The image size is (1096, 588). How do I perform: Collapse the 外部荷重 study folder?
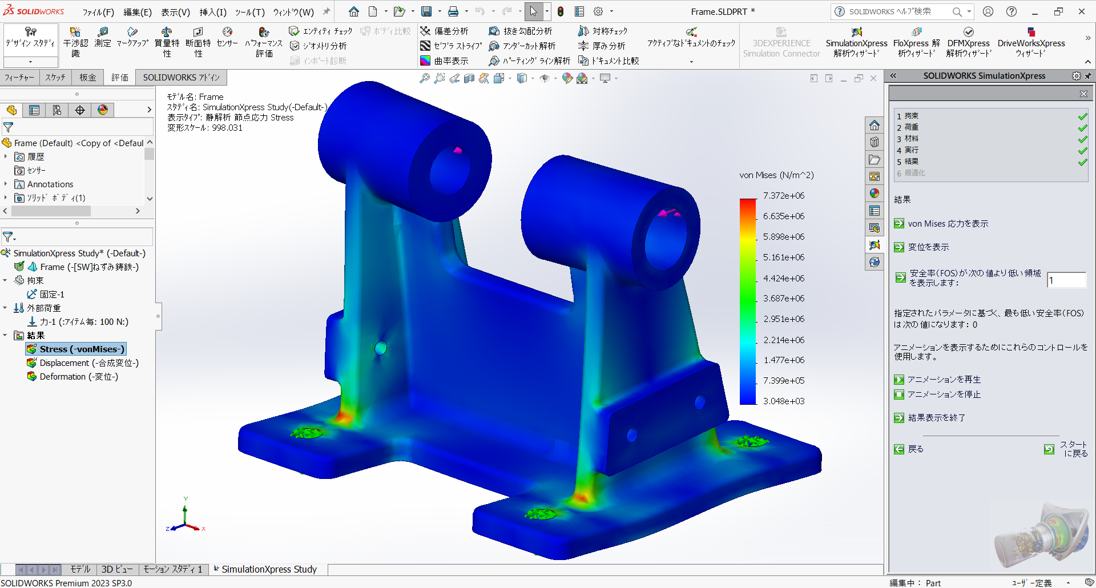click(5, 308)
